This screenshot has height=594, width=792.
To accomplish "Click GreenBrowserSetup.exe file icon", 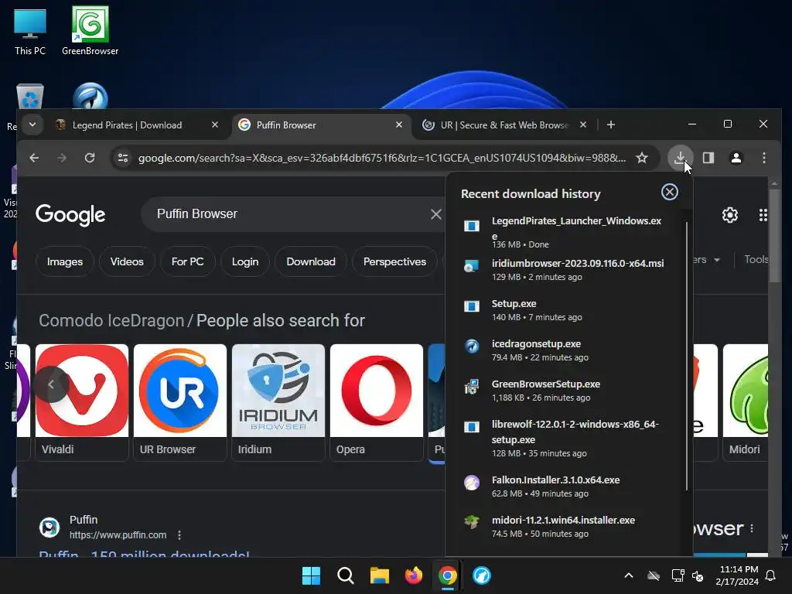I will pyautogui.click(x=471, y=387).
